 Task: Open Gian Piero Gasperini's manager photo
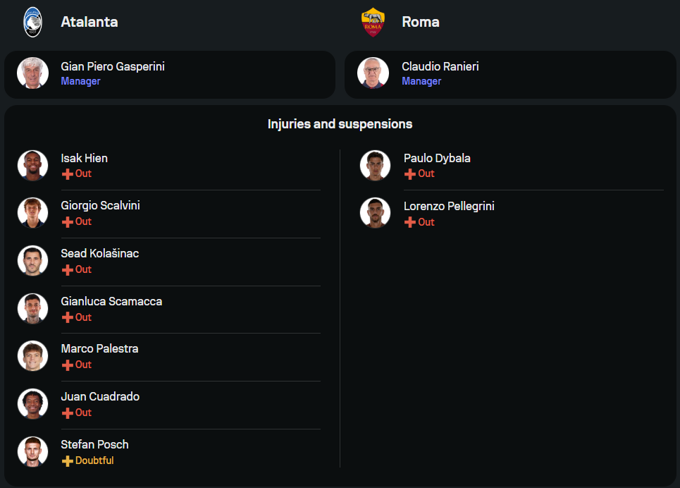[32, 73]
